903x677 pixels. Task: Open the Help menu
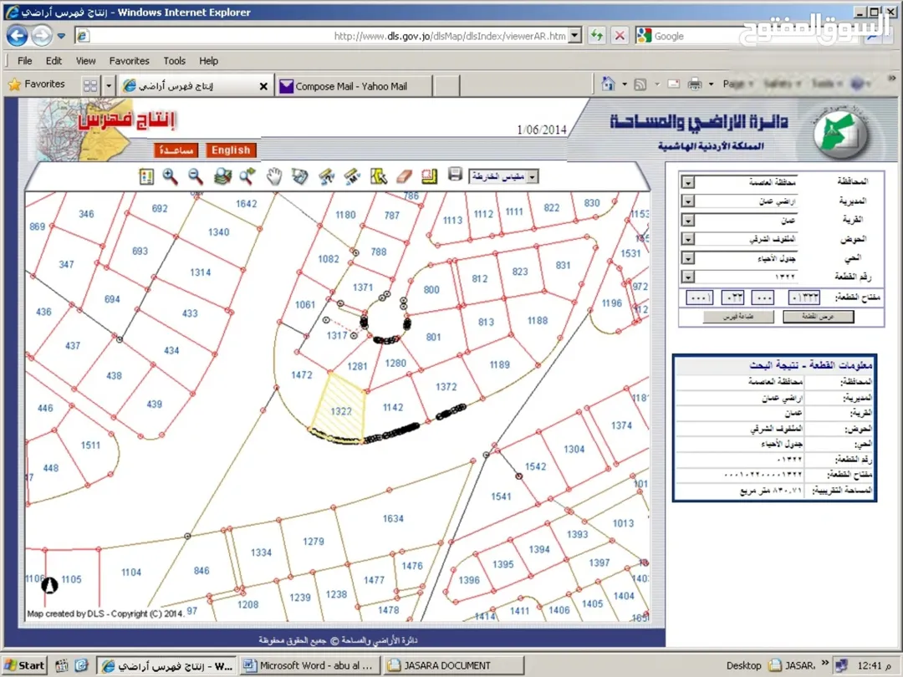point(208,60)
